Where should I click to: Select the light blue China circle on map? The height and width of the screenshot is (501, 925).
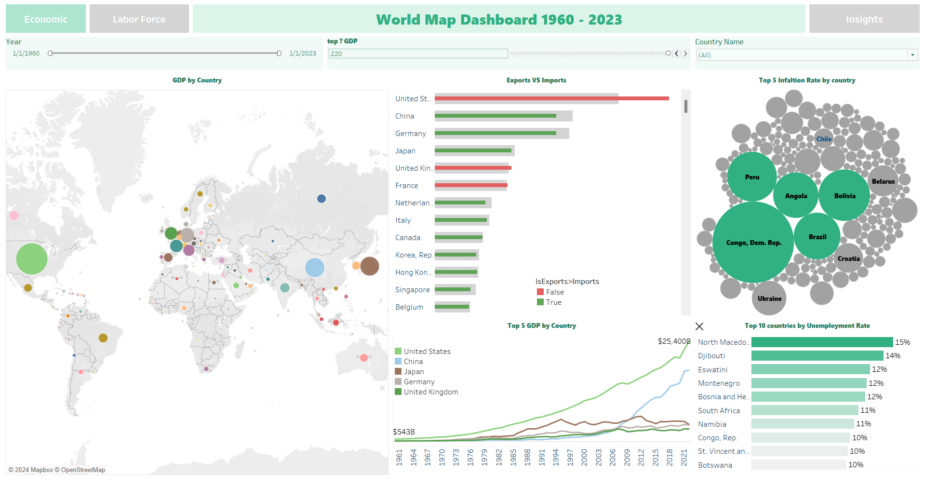[315, 268]
